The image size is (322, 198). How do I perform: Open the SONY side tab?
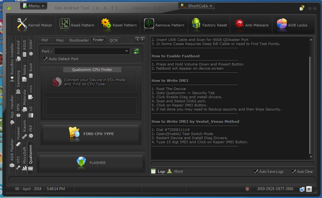31,48
